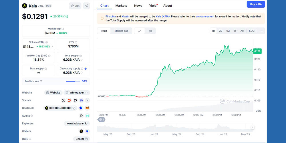Click the black wallet icon in Wallets
The width and height of the screenshot is (286, 143).
[81, 131]
